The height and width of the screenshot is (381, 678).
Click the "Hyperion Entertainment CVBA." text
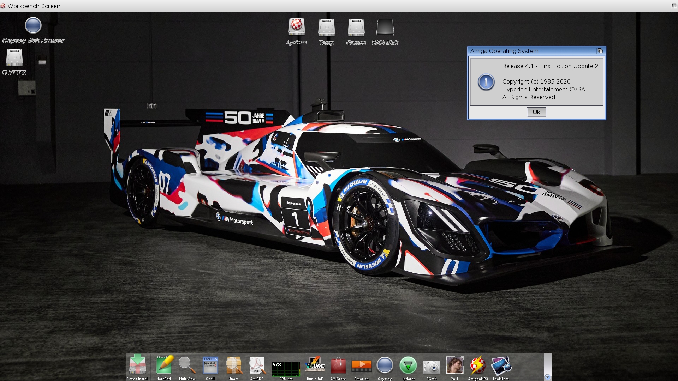point(544,89)
